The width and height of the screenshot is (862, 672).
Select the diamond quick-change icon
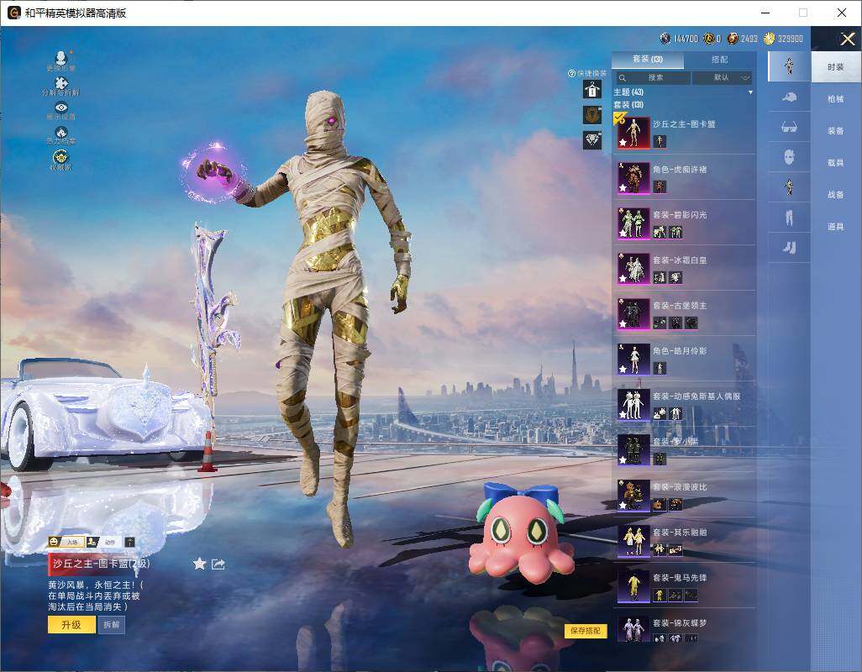coord(592,140)
